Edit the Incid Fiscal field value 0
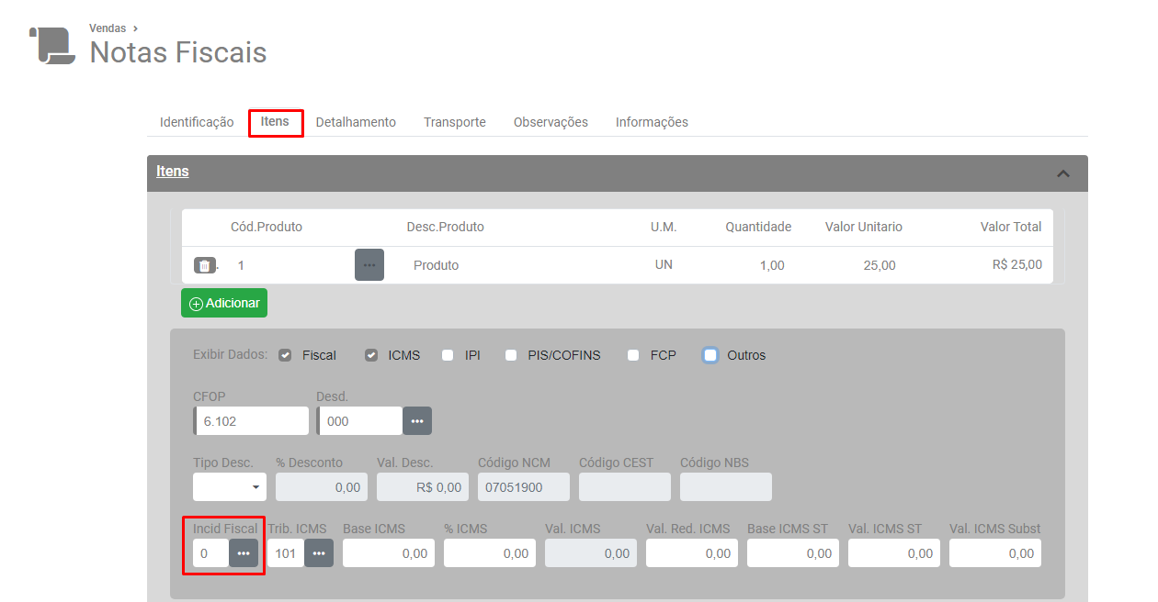The height and width of the screenshot is (602, 1158). click(x=210, y=553)
